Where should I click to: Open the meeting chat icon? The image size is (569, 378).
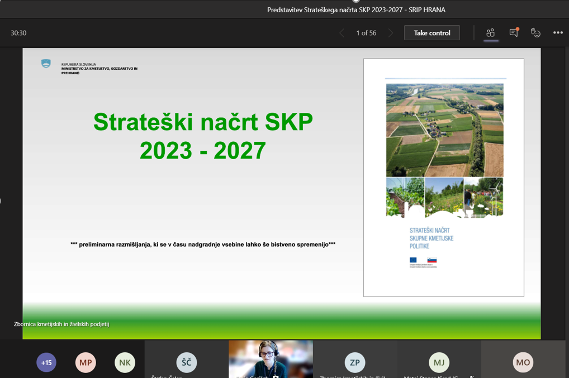pyautogui.click(x=513, y=33)
